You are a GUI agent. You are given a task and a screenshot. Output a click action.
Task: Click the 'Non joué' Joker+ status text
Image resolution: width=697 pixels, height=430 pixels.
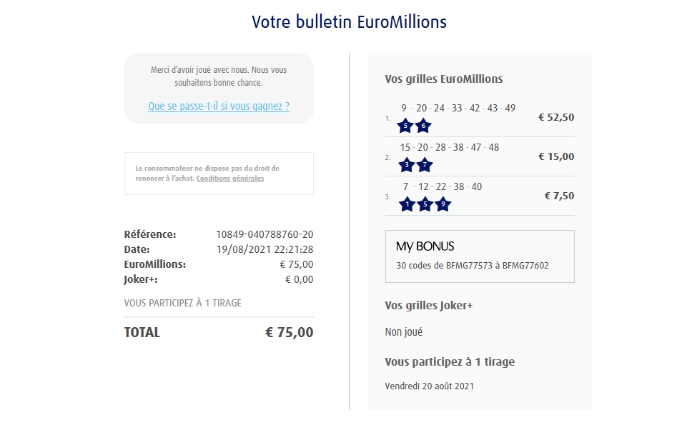pyautogui.click(x=403, y=332)
